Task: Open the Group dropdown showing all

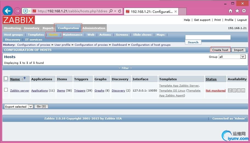Action: tap(232, 57)
